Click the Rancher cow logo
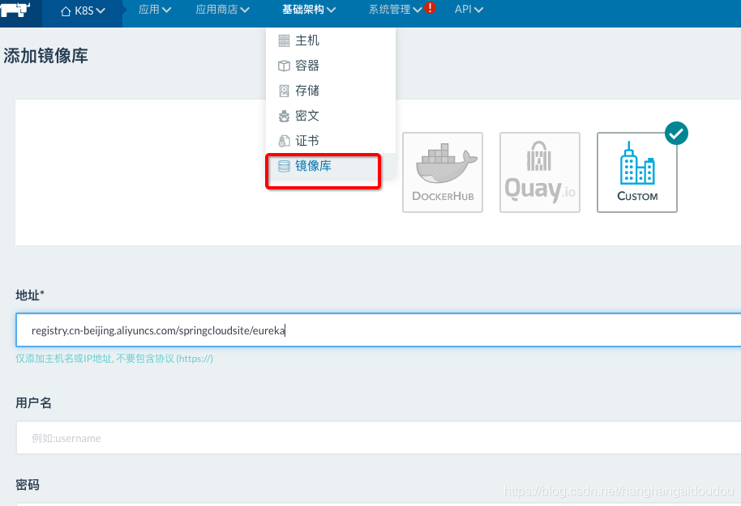This screenshot has height=506, width=741. [15, 10]
